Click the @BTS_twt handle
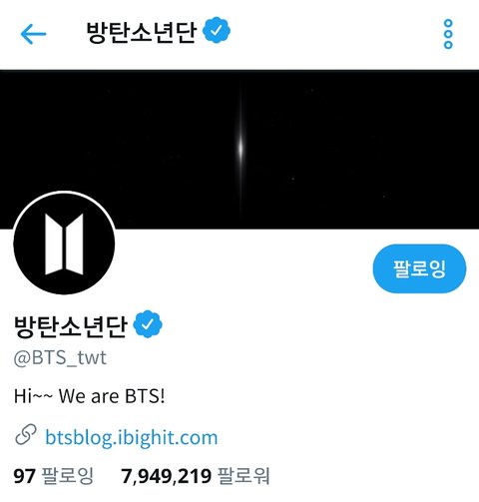This screenshot has height=502, width=479. [x=60, y=358]
